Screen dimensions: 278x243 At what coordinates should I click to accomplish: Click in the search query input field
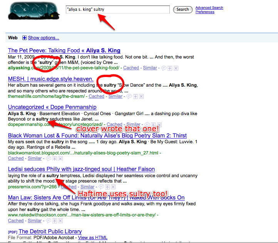tap(117, 9)
